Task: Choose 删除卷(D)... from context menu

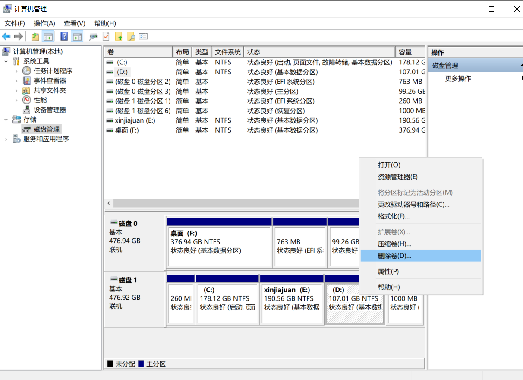Action: click(421, 256)
